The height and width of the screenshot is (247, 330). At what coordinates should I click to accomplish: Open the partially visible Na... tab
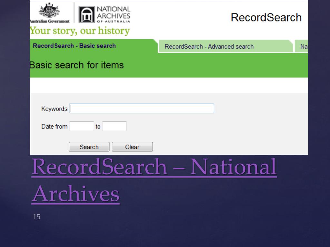pyautogui.click(x=301, y=46)
